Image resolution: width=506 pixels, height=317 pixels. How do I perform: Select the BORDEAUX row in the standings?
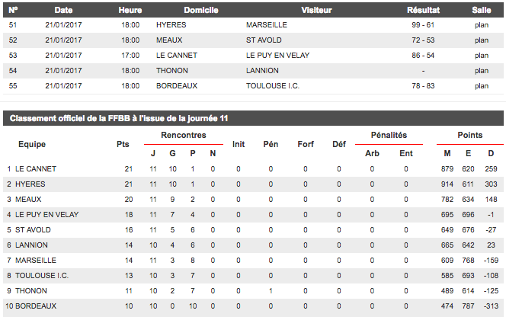(x=36, y=306)
